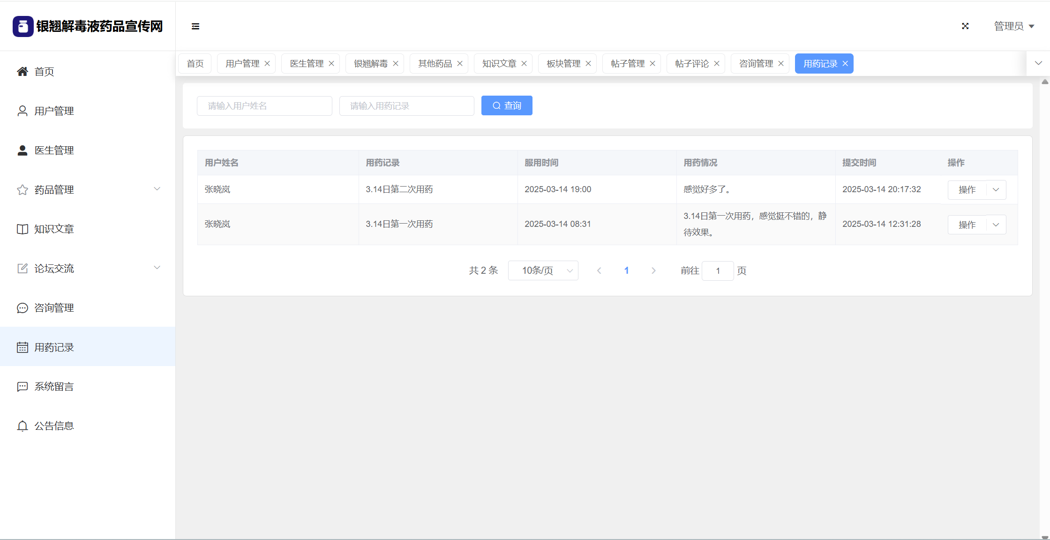Focus the 请输入用户姓名 input field
Screen dimensions: 1050x540
click(264, 106)
